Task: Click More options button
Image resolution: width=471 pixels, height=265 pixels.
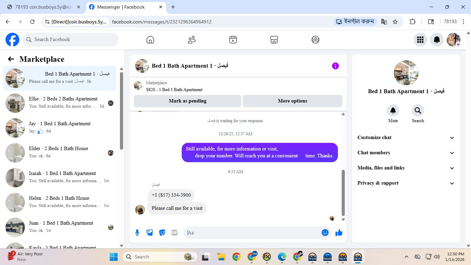Action: pos(292,101)
